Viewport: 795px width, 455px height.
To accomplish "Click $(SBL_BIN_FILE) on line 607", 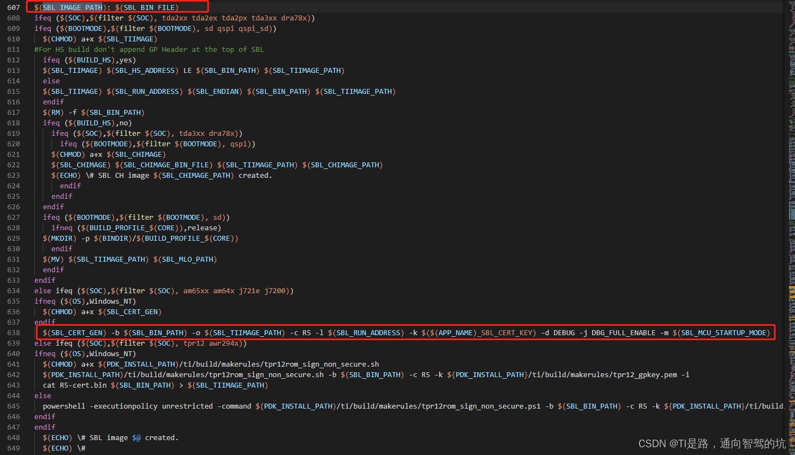I will [147, 7].
